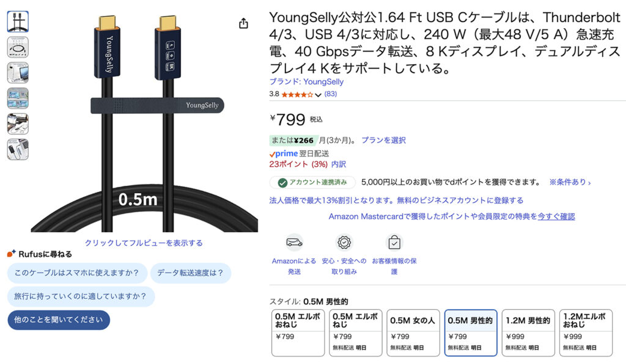The height and width of the screenshot is (363, 626).
Task: Expand the star rating dropdown chevron
Action: pos(318,95)
